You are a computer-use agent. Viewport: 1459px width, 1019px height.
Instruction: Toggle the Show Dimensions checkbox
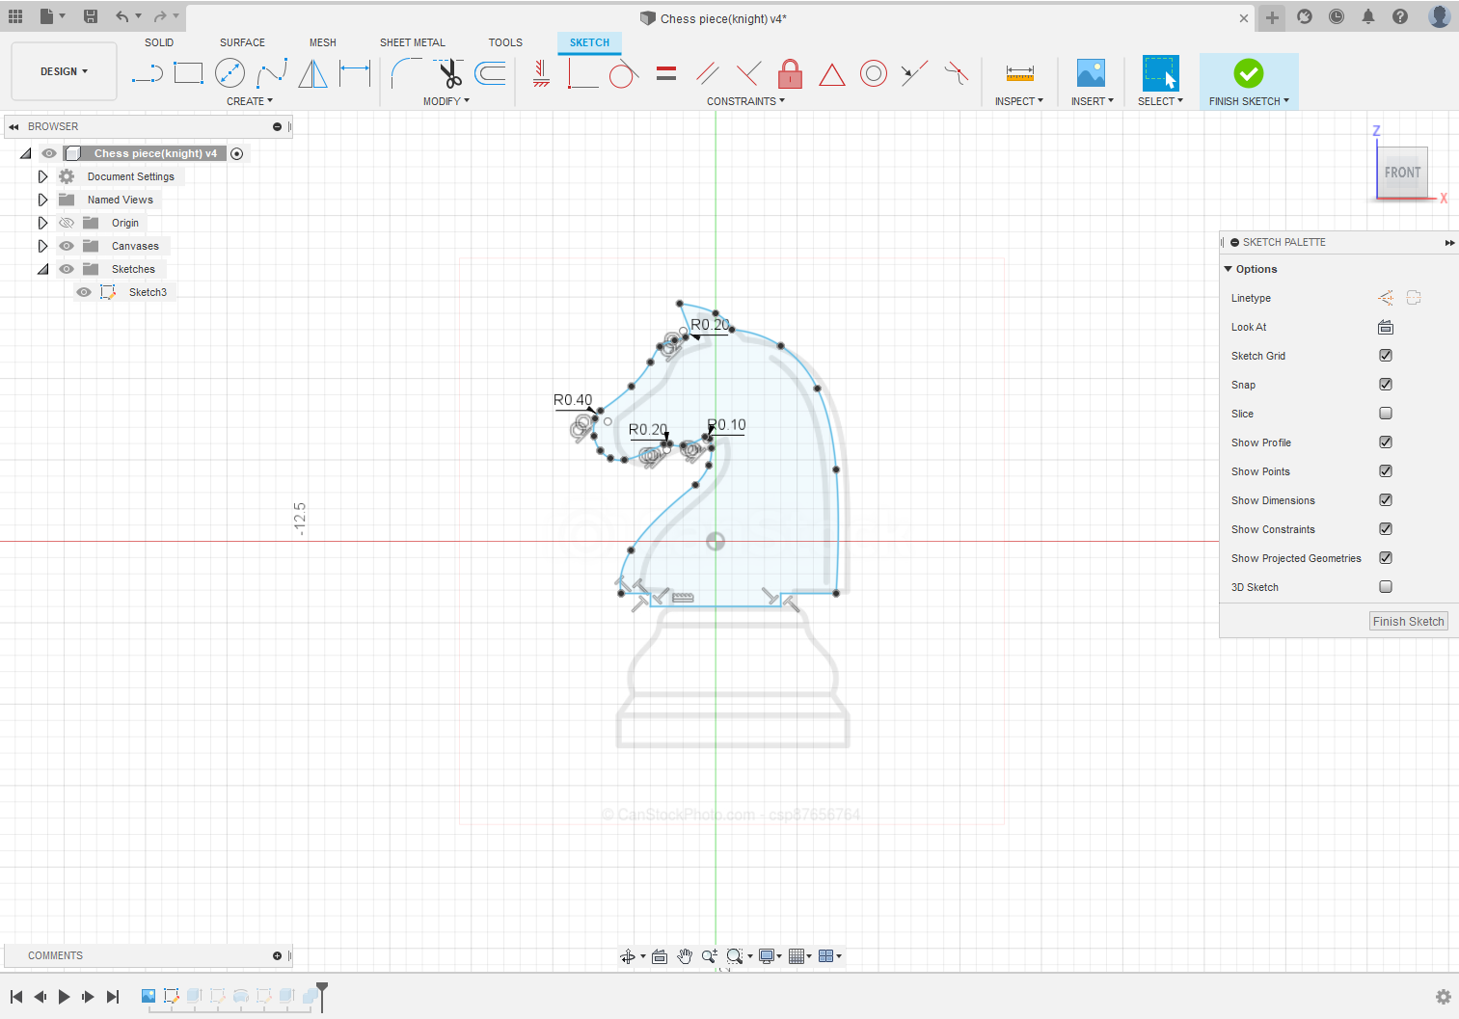[1386, 500]
